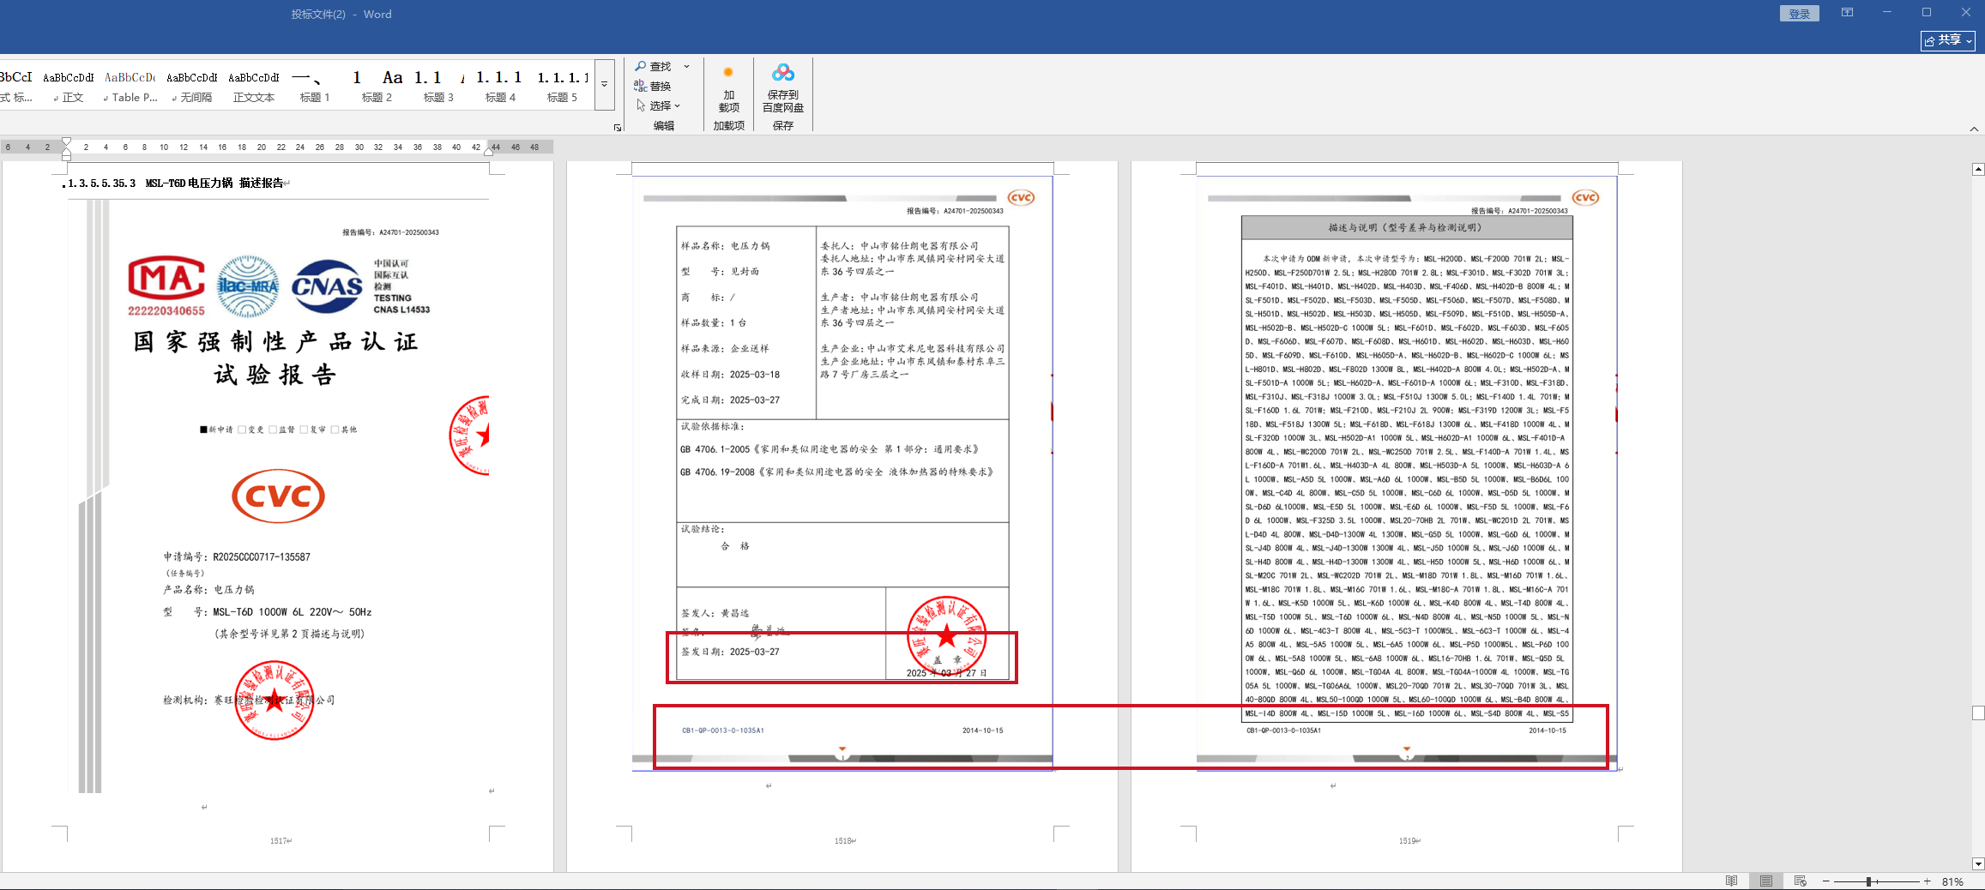Screen dimensions: 1985x890
Task: Click the 签发日期: 2025-03-27 text
Action: (730, 652)
